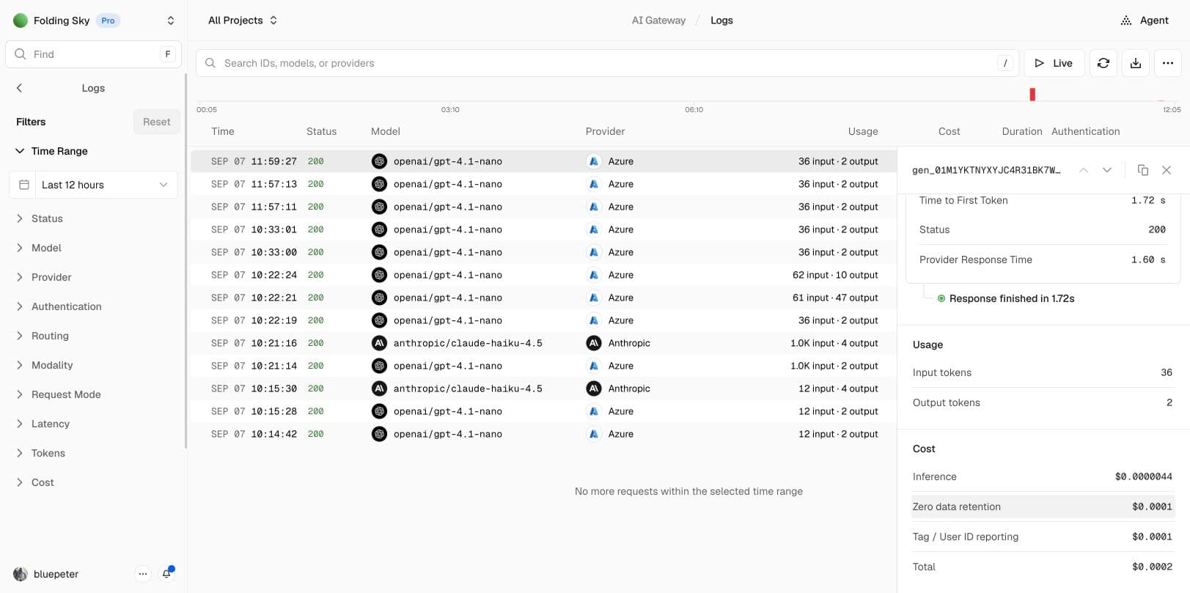The width and height of the screenshot is (1190, 593).
Task: Open the All Projects dropdown
Action: point(243,21)
